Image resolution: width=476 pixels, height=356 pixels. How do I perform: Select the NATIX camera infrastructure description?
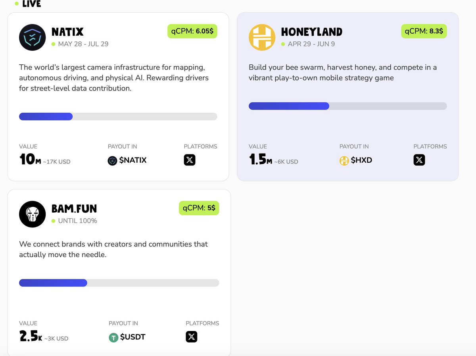pyautogui.click(x=114, y=78)
